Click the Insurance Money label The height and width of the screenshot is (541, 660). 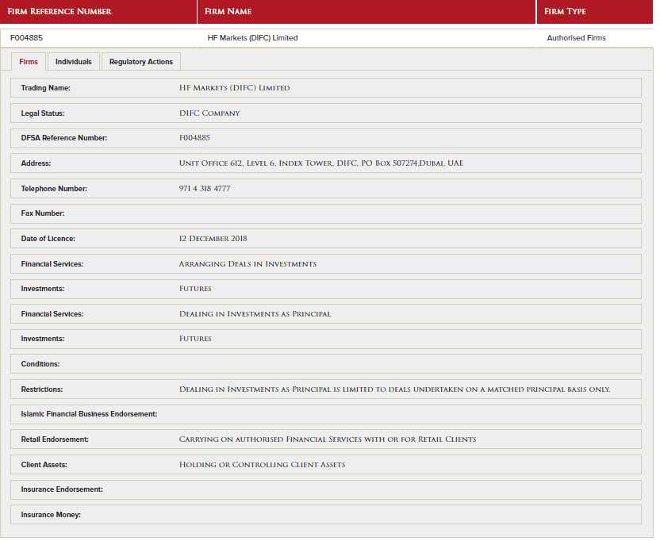[x=51, y=515]
